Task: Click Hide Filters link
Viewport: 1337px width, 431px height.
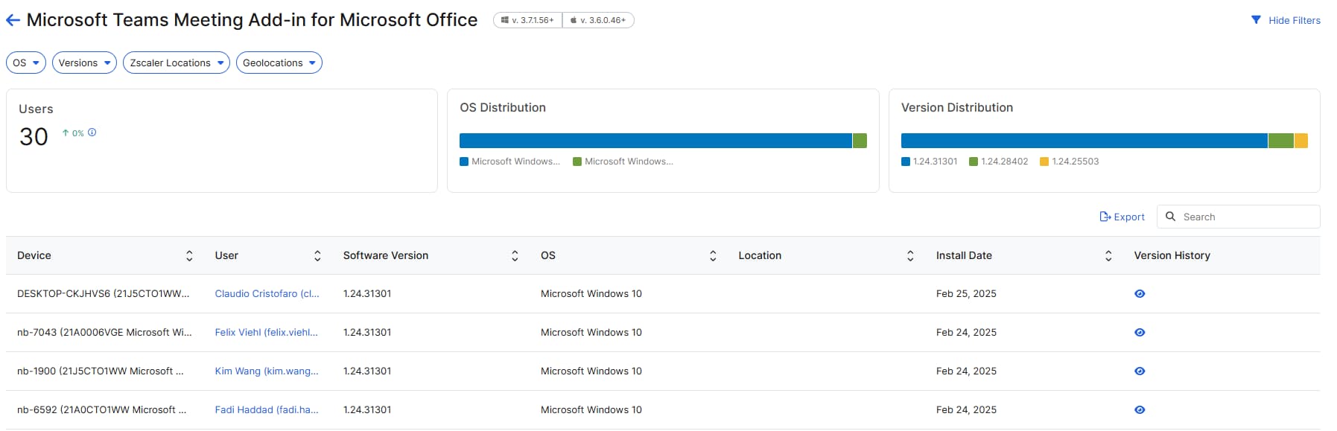Action: [x=1295, y=20]
